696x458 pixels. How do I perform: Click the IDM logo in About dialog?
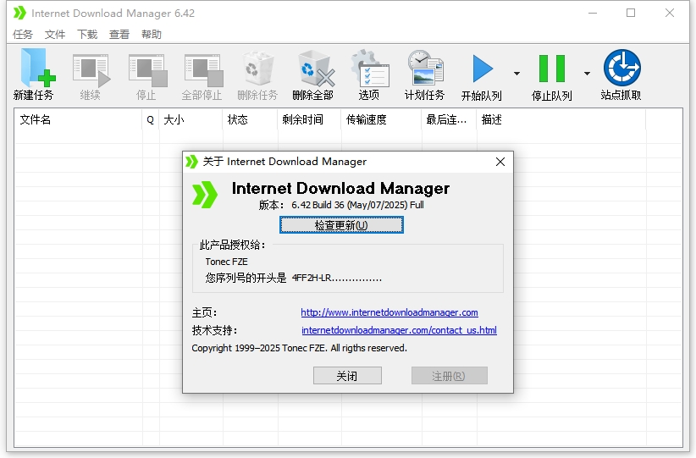pos(205,194)
